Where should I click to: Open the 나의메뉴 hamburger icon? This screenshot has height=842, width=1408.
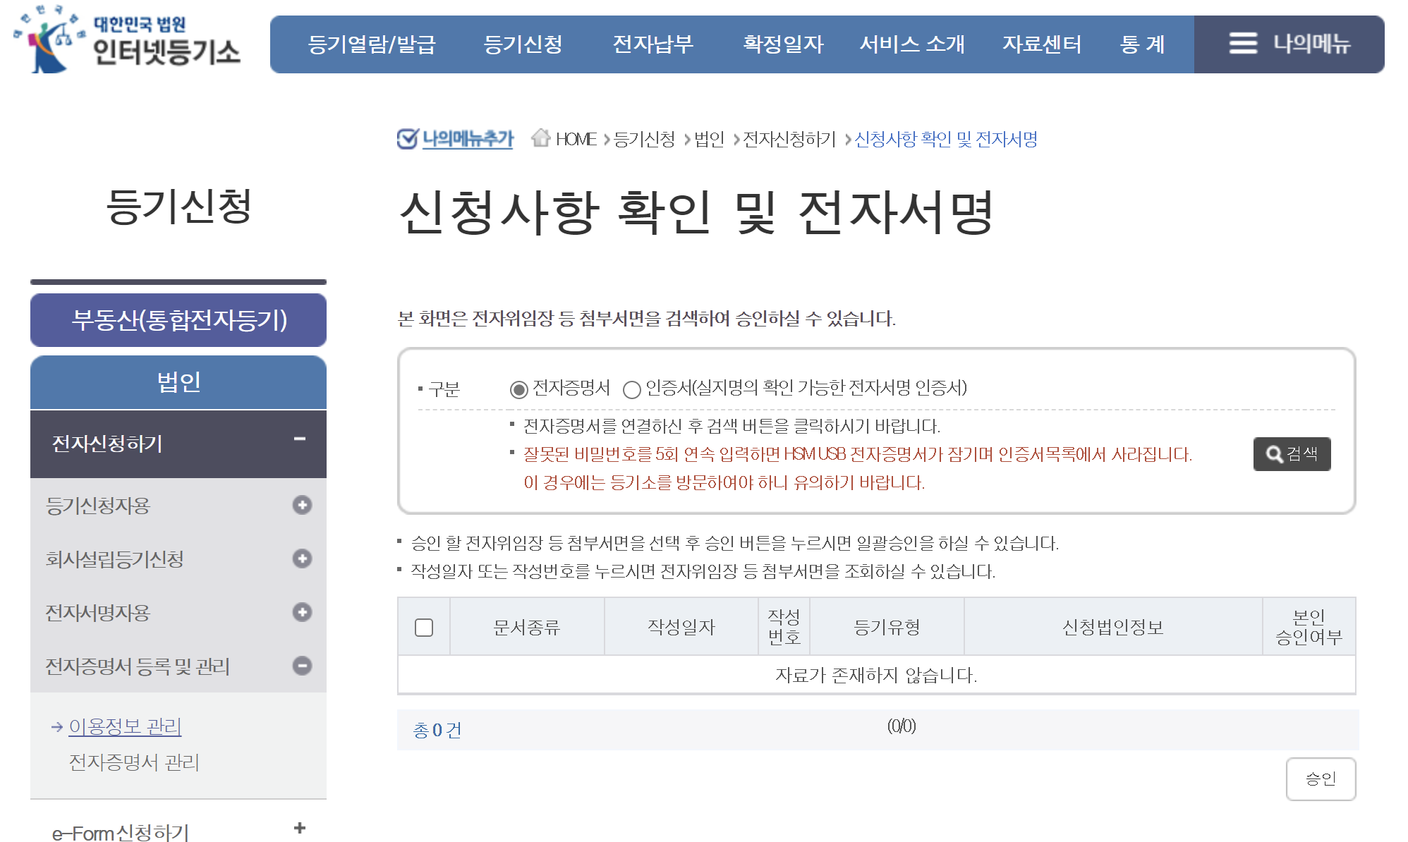click(x=1242, y=44)
